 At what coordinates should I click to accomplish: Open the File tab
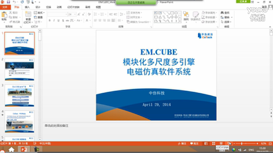[x=5, y=7]
